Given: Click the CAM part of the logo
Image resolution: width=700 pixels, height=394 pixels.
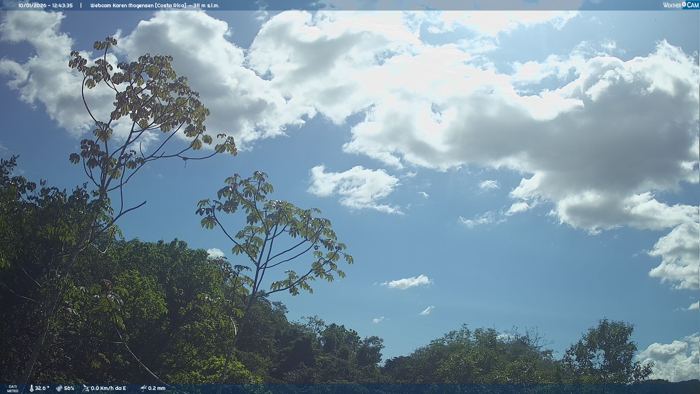Looking at the screenshot, I should (692, 5).
